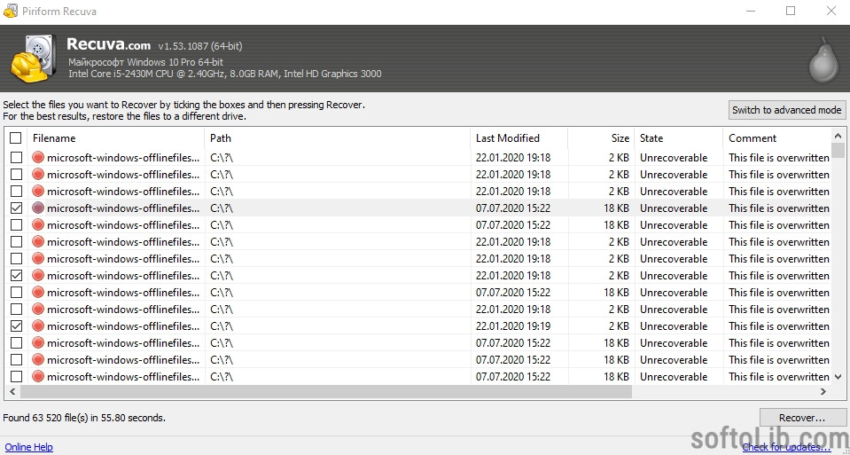
Task: Click the horizontal scrollbar thumb
Action: (326, 391)
